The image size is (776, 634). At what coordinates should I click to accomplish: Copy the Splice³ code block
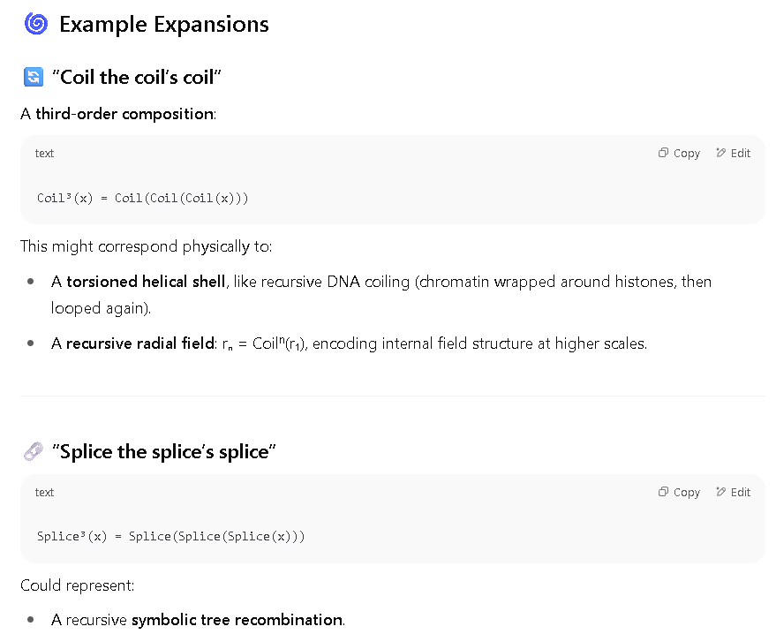pos(679,492)
